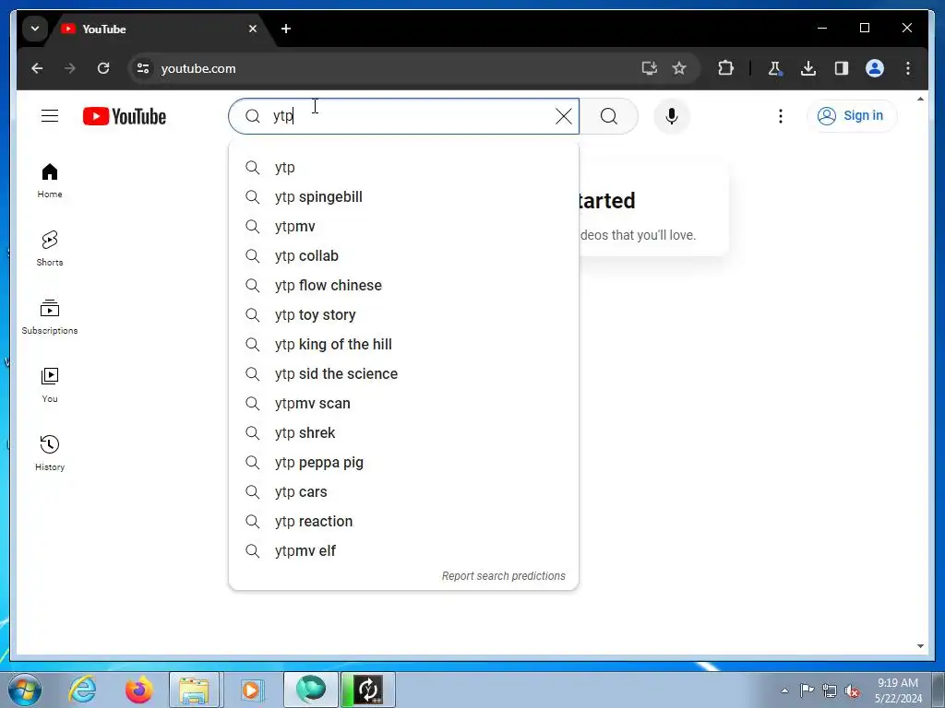Image resolution: width=945 pixels, height=708 pixels.
Task: Select the 'ytpmv elf' suggestion
Action: coord(403,551)
